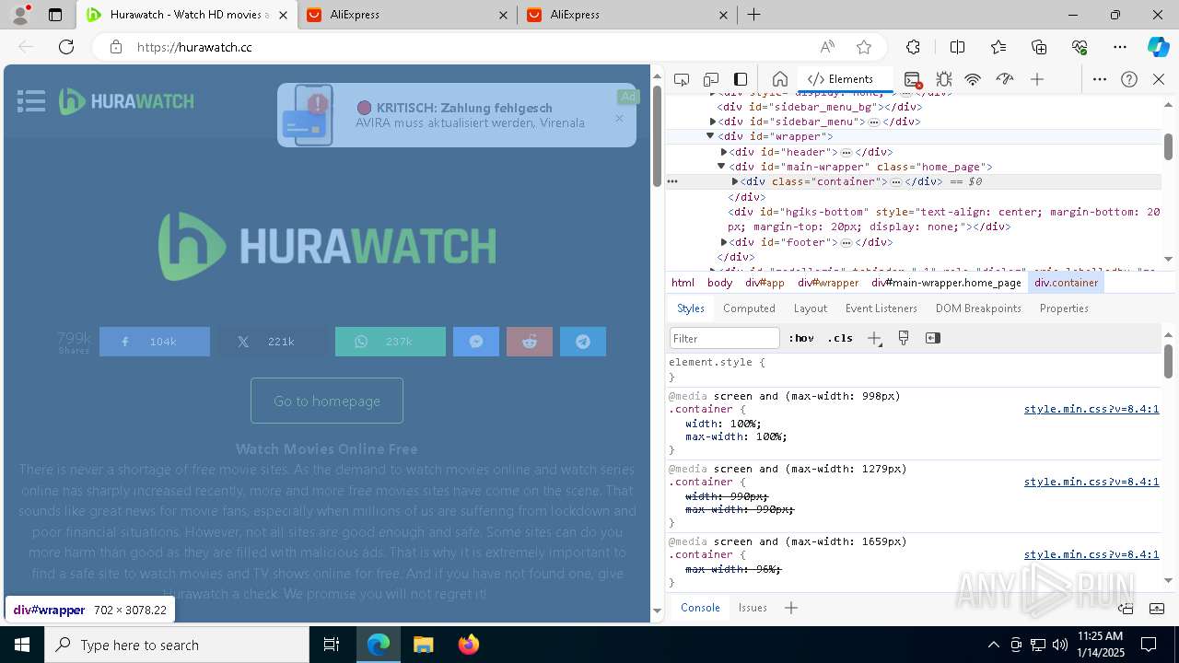Switch to the Event Listeners tab
This screenshot has width=1179, height=663.
point(881,308)
